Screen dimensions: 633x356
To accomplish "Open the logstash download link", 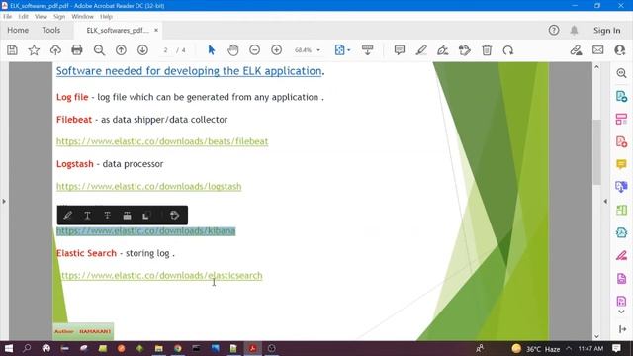I will (149, 187).
